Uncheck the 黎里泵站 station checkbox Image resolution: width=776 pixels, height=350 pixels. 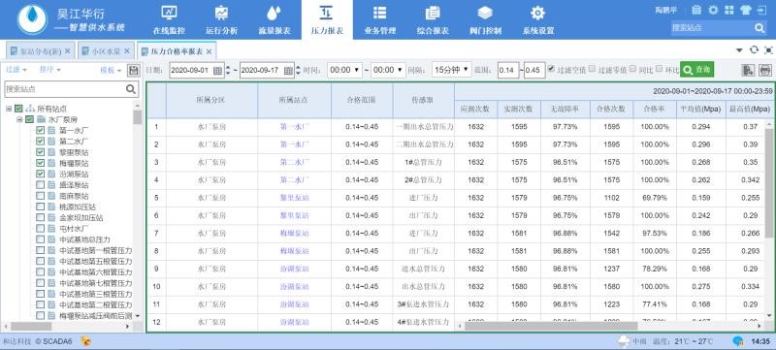point(41,152)
